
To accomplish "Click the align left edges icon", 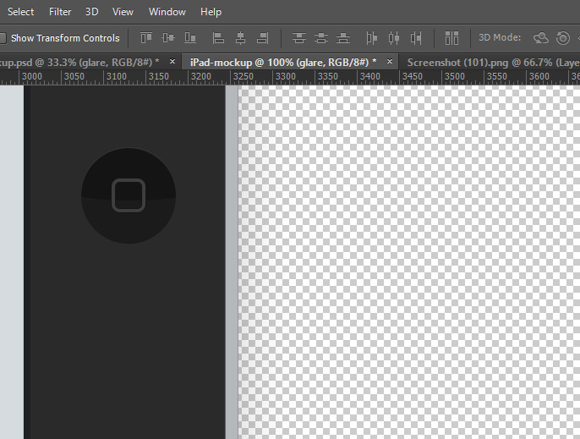I will click(x=218, y=38).
